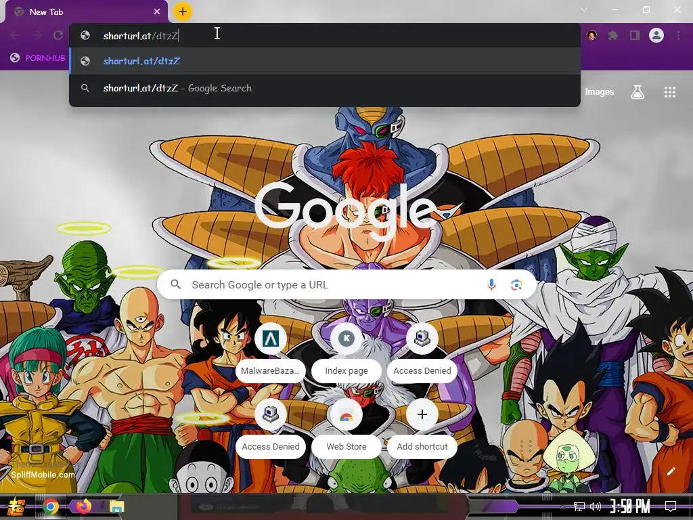Go back to previous page
693x520 pixels.
point(15,35)
